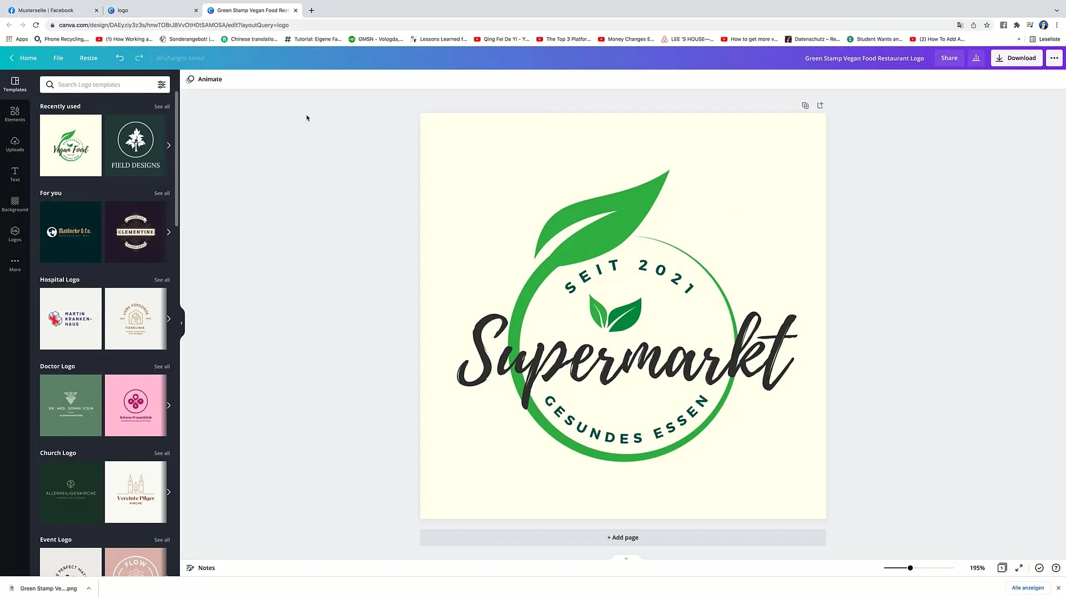Click See all for Recently used
This screenshot has width=1066, height=600.
pyautogui.click(x=162, y=107)
